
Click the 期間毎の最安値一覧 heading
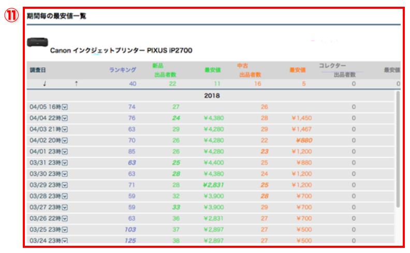click(x=56, y=16)
